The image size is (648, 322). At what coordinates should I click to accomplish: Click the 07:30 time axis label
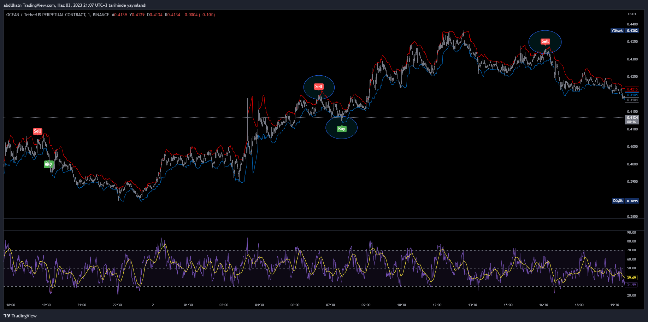(330, 305)
